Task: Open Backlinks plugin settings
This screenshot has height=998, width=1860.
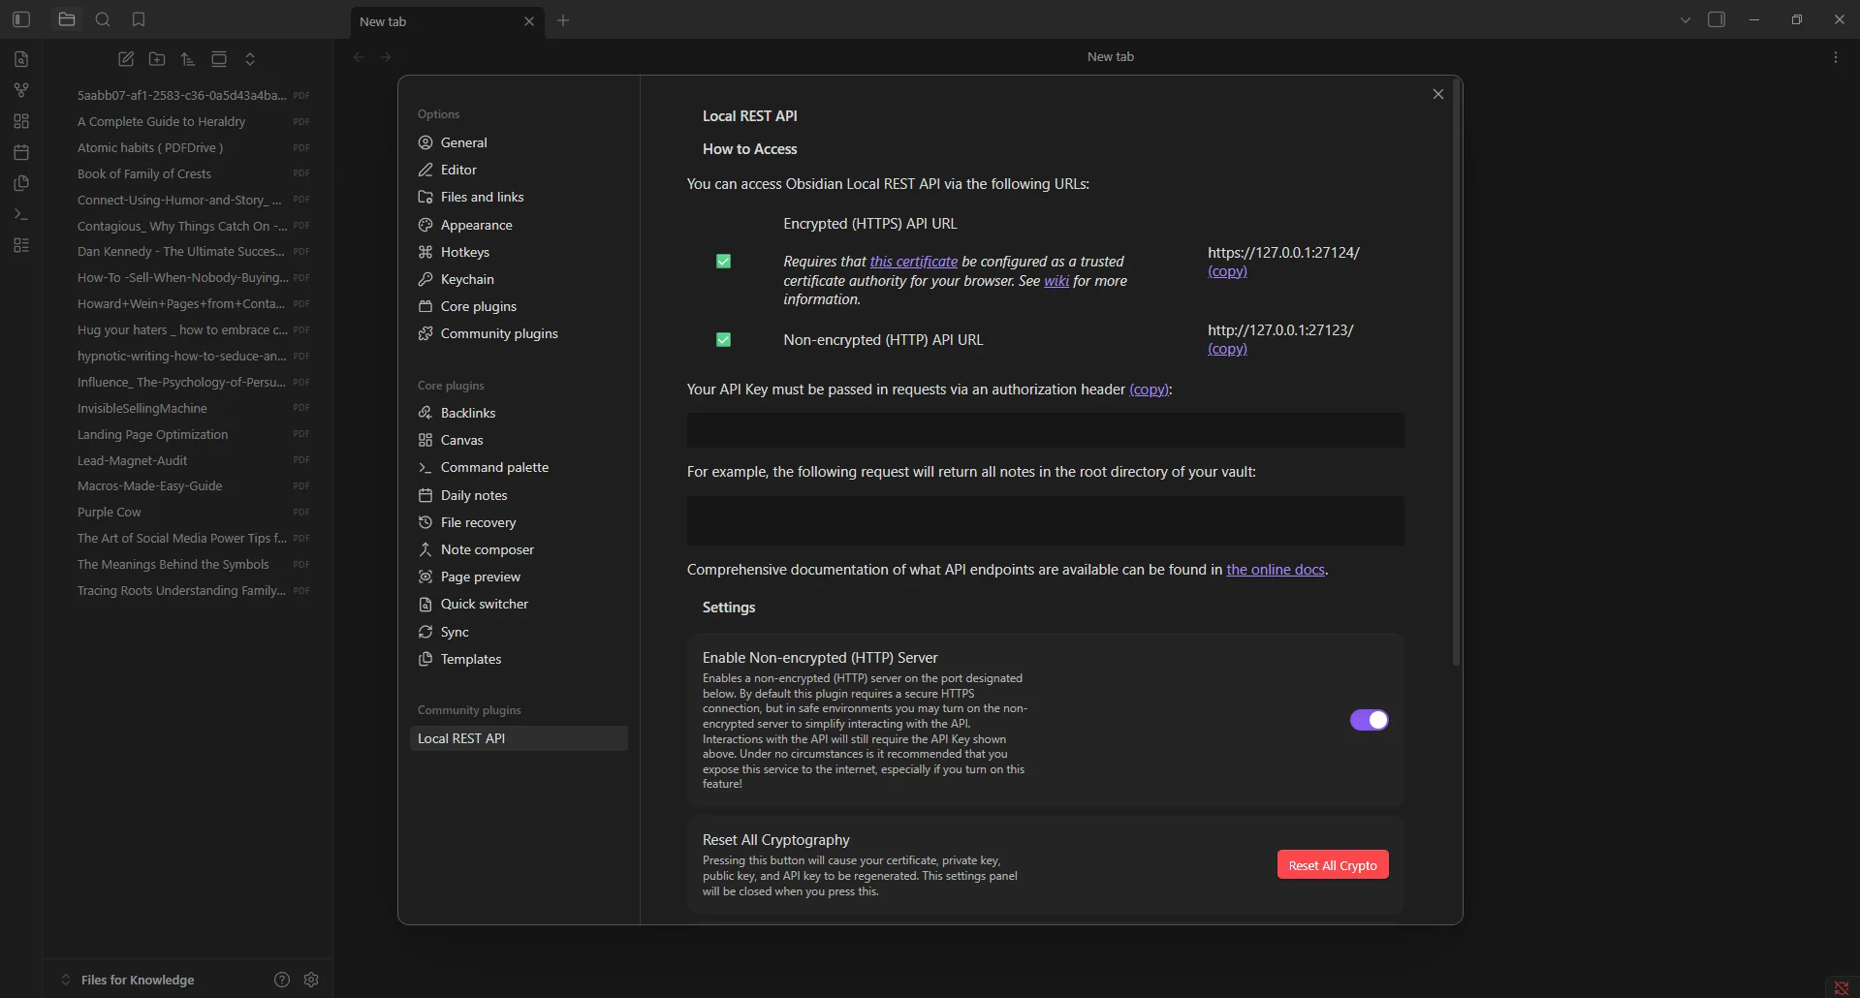Action: tap(519, 413)
